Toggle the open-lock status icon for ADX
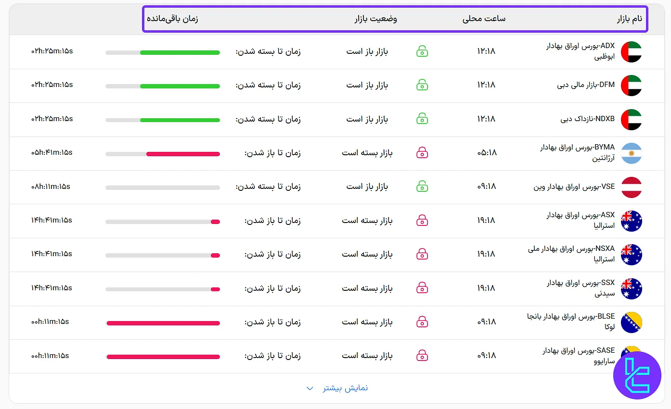 click(x=422, y=51)
